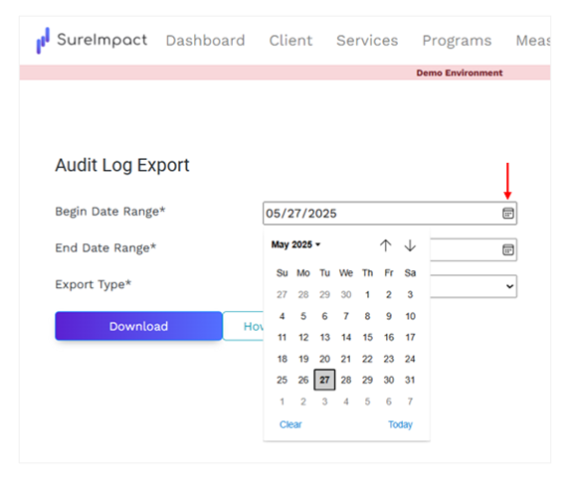This screenshot has height=478, width=571.
Task: Click the Begin Date Range input field
Action: (390, 214)
